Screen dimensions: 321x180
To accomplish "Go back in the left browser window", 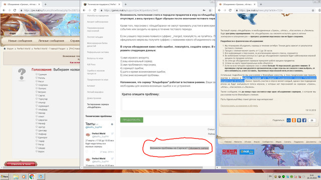I will 4,10.
